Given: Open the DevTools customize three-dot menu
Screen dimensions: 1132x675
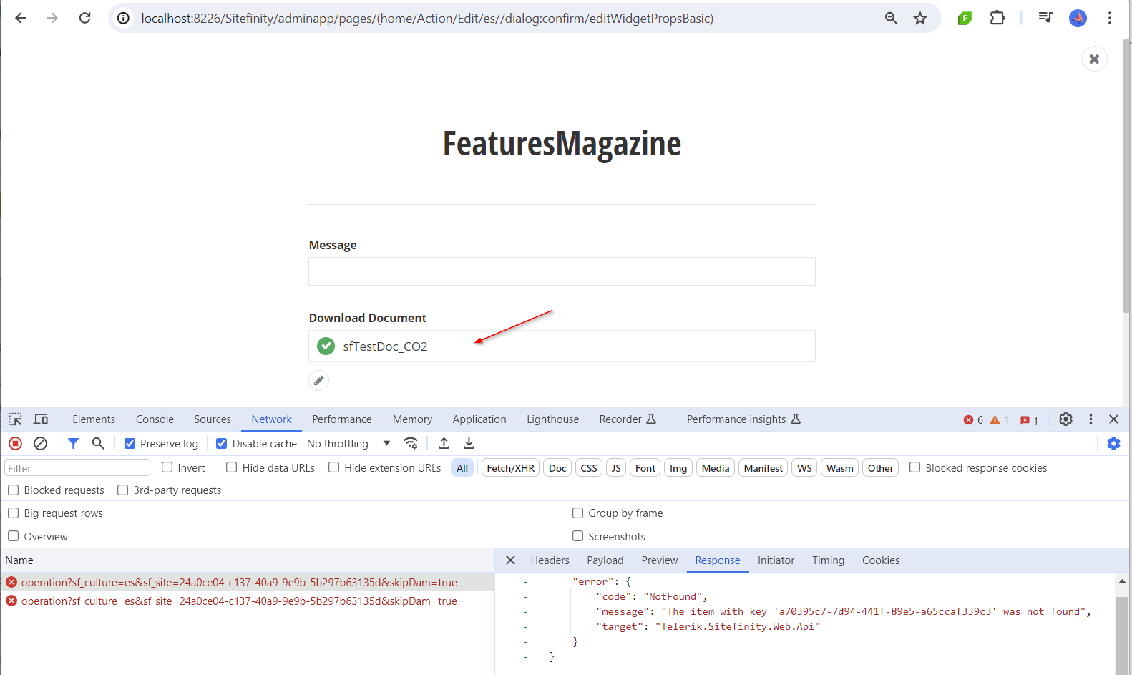Looking at the screenshot, I should point(1090,419).
